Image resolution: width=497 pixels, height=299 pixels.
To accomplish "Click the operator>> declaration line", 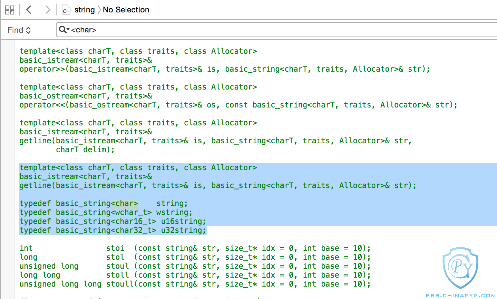I will pyautogui.click(x=225, y=69).
